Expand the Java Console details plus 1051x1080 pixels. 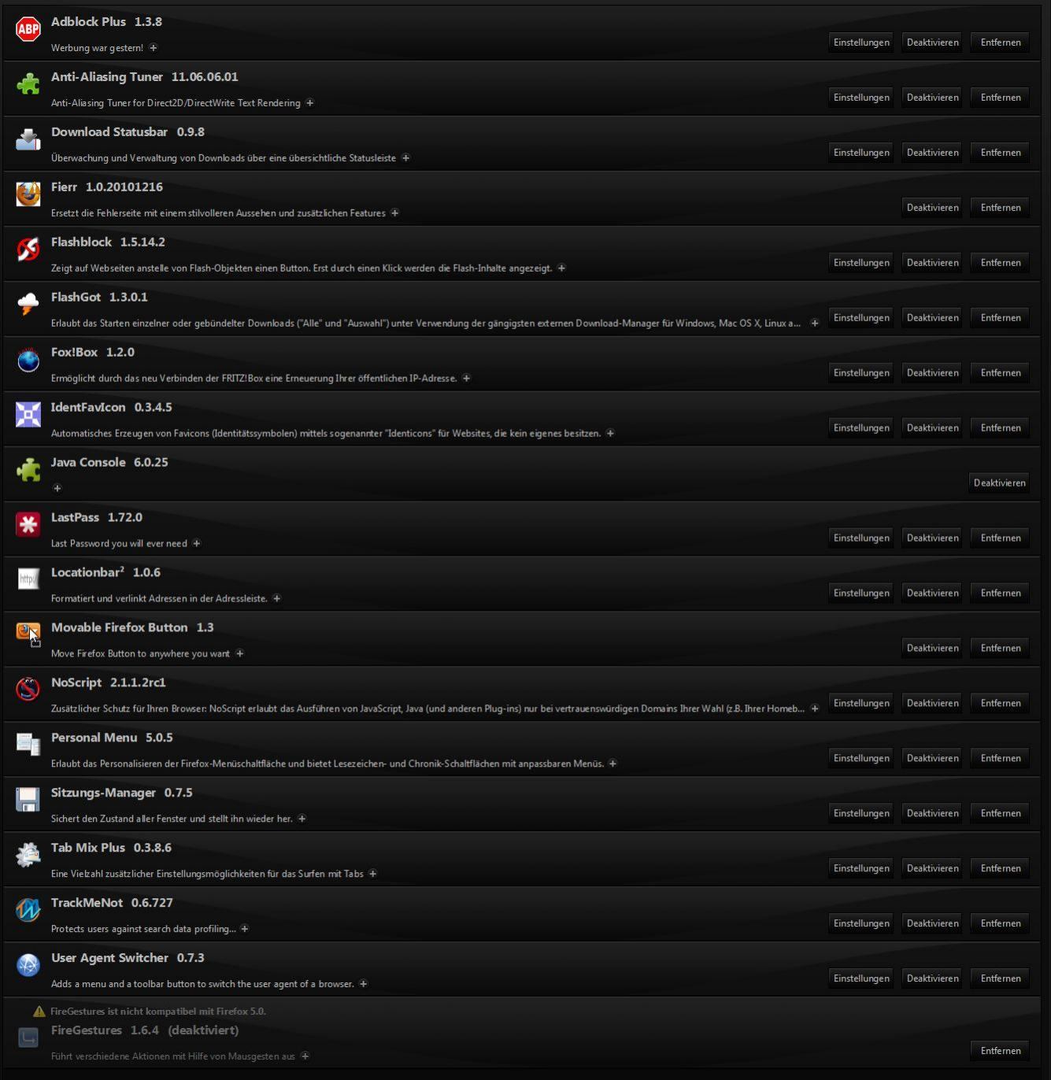57,488
